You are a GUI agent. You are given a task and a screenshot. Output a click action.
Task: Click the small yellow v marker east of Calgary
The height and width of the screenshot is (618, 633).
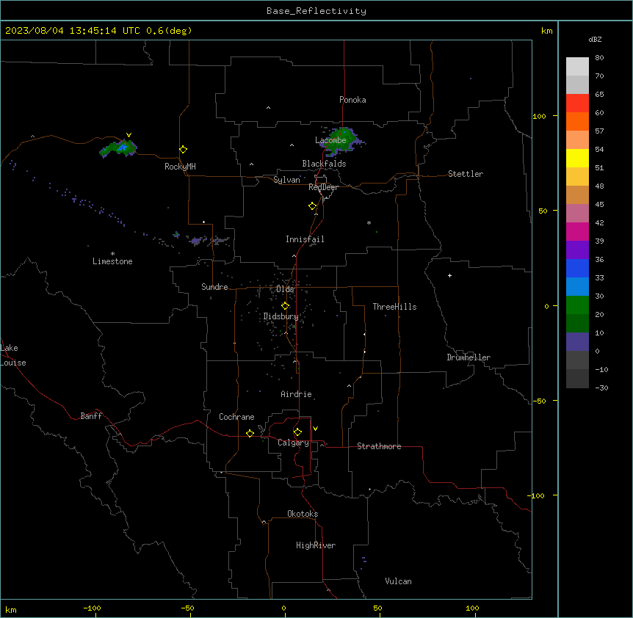coord(315,429)
